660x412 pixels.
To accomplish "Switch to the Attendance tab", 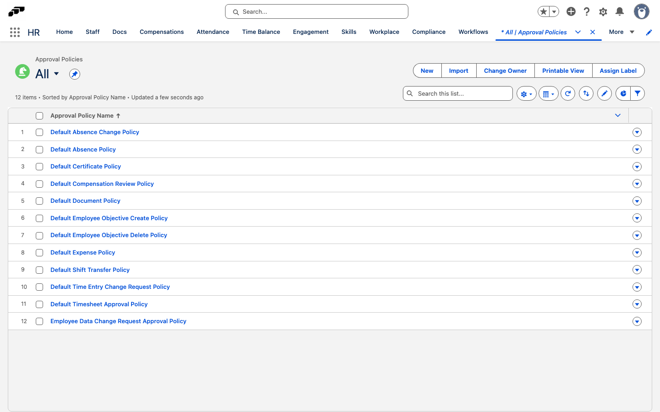I will (213, 32).
